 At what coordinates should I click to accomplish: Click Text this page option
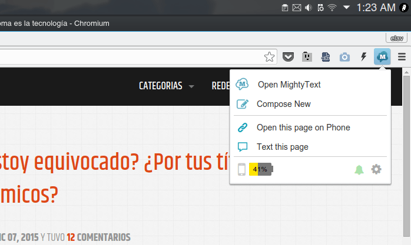[x=282, y=147]
